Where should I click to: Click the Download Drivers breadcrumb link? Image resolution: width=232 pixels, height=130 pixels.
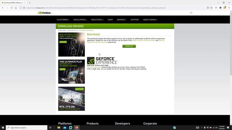[x=72, y=30]
